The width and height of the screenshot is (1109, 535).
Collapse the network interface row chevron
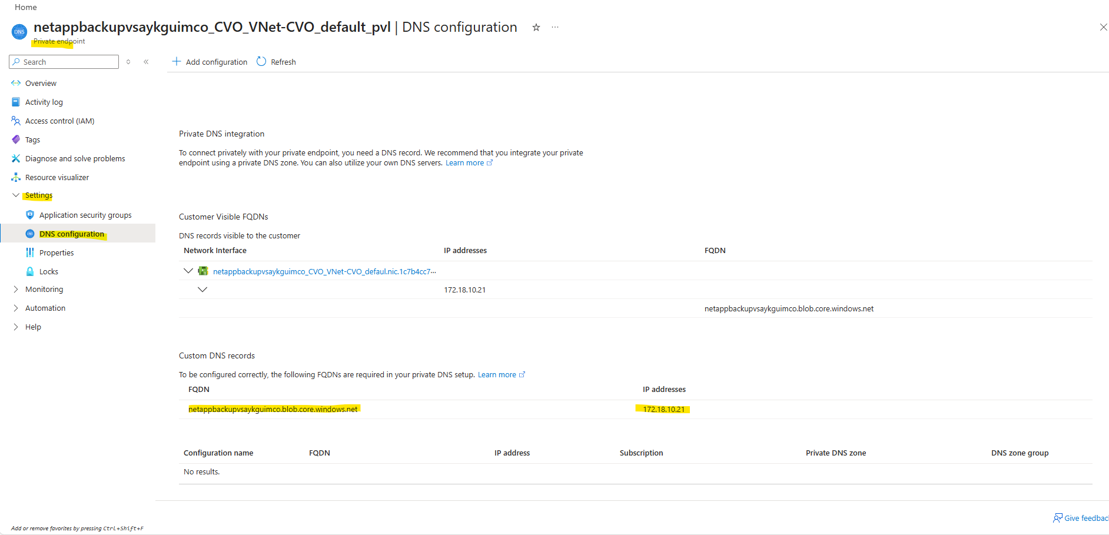click(188, 271)
